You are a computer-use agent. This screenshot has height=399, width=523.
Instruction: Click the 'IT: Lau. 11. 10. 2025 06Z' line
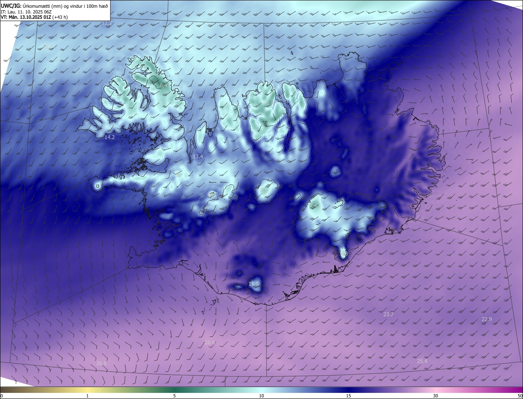26,12
